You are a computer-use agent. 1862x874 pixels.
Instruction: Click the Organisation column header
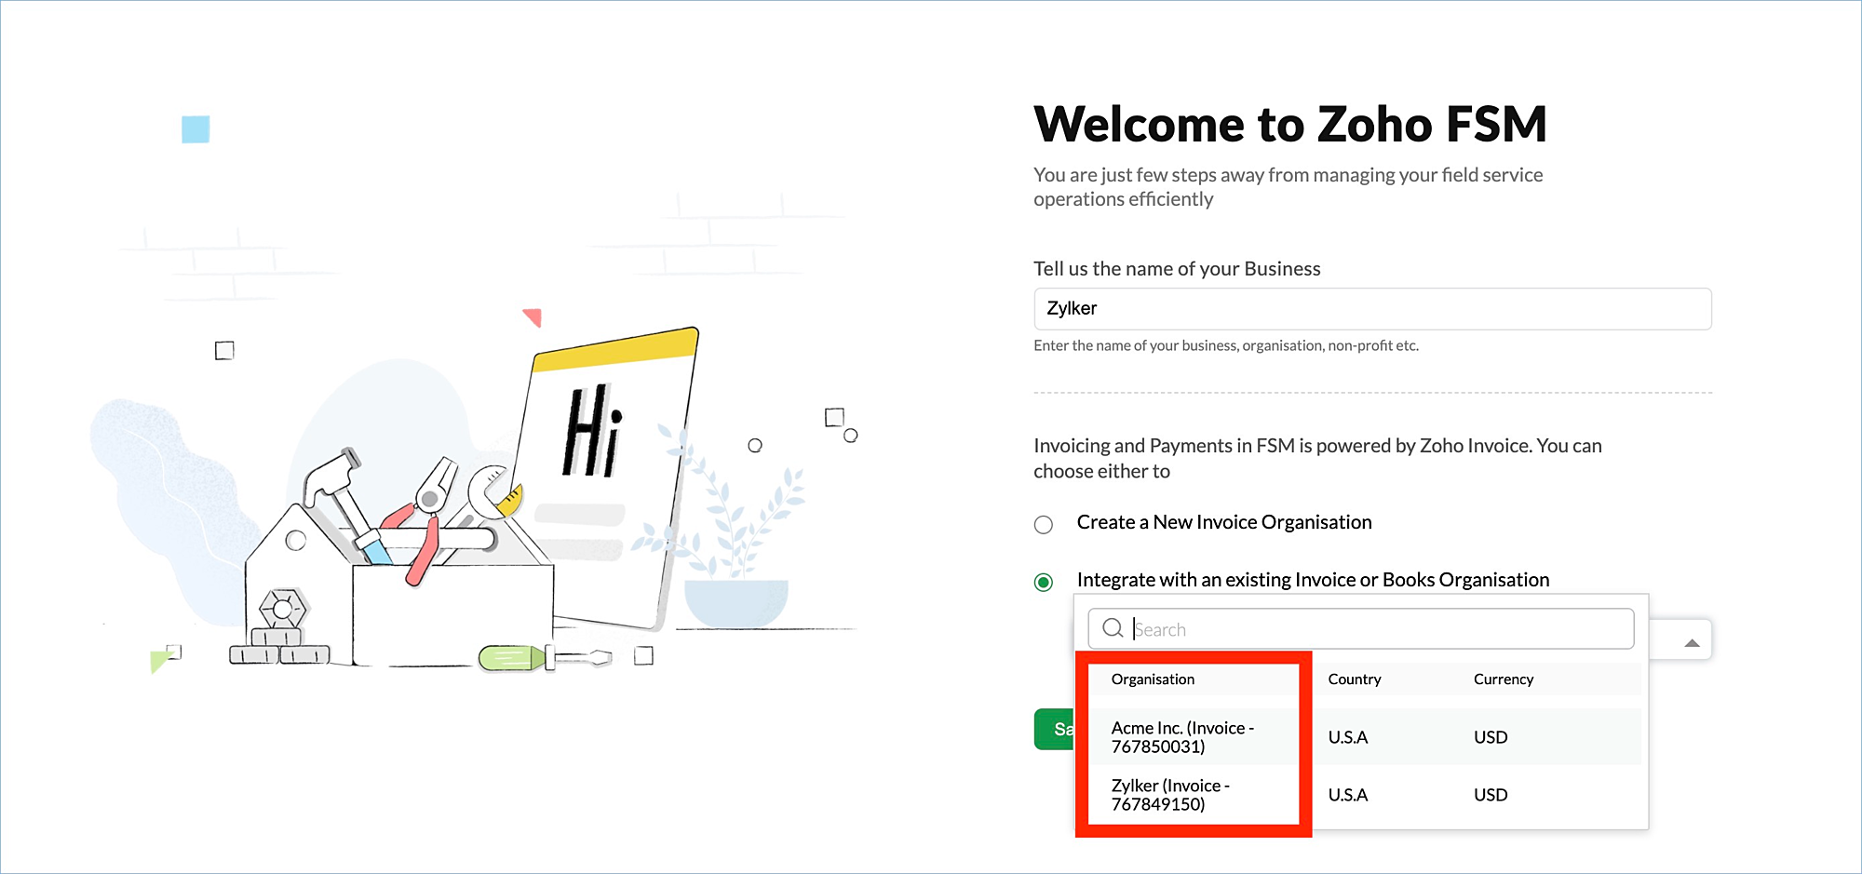(x=1153, y=679)
